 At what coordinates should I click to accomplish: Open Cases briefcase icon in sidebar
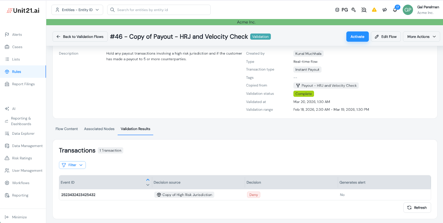point(7,47)
